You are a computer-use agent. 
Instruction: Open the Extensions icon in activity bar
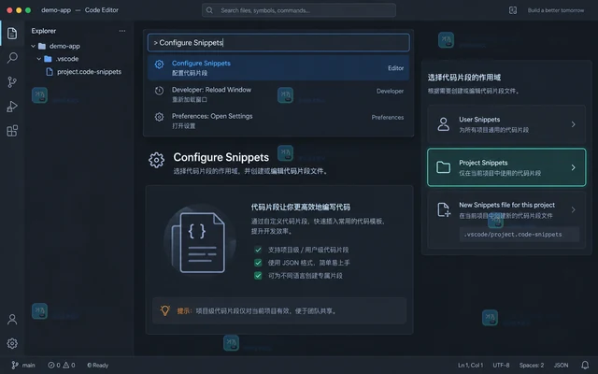pos(12,131)
